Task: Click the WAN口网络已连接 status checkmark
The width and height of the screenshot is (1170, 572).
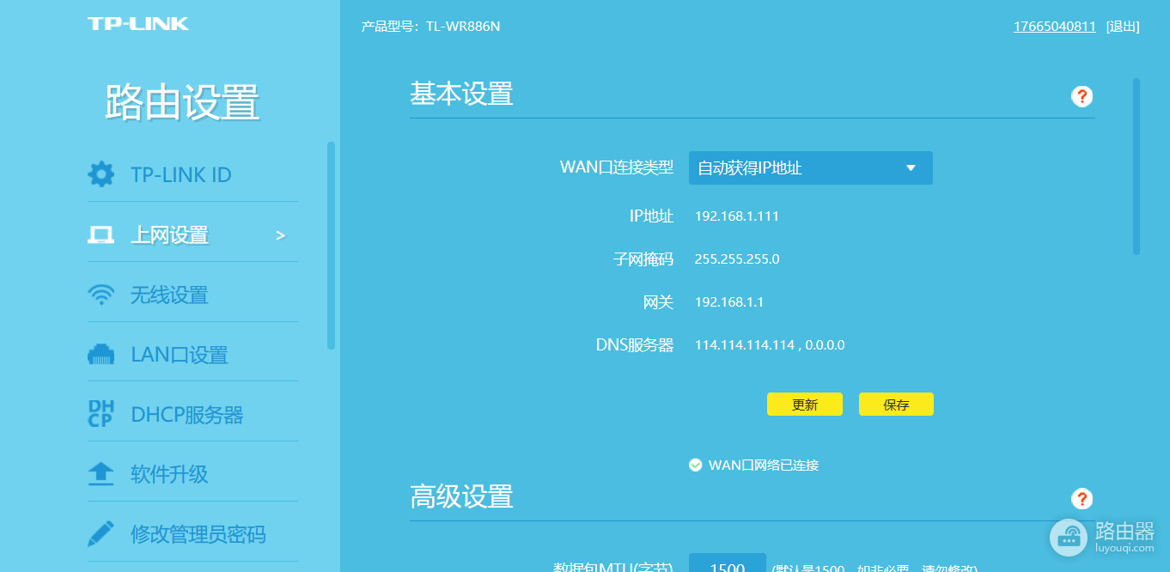Action: click(x=695, y=465)
